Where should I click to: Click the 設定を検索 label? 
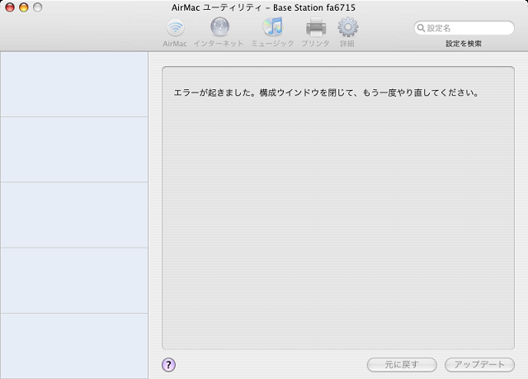(464, 44)
